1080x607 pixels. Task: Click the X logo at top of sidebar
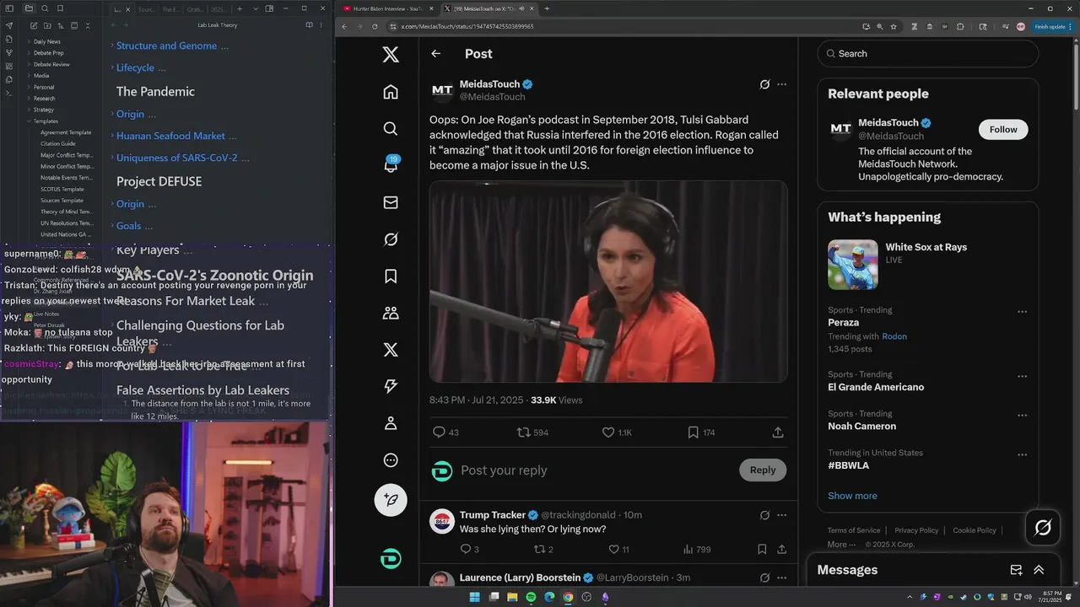point(390,54)
